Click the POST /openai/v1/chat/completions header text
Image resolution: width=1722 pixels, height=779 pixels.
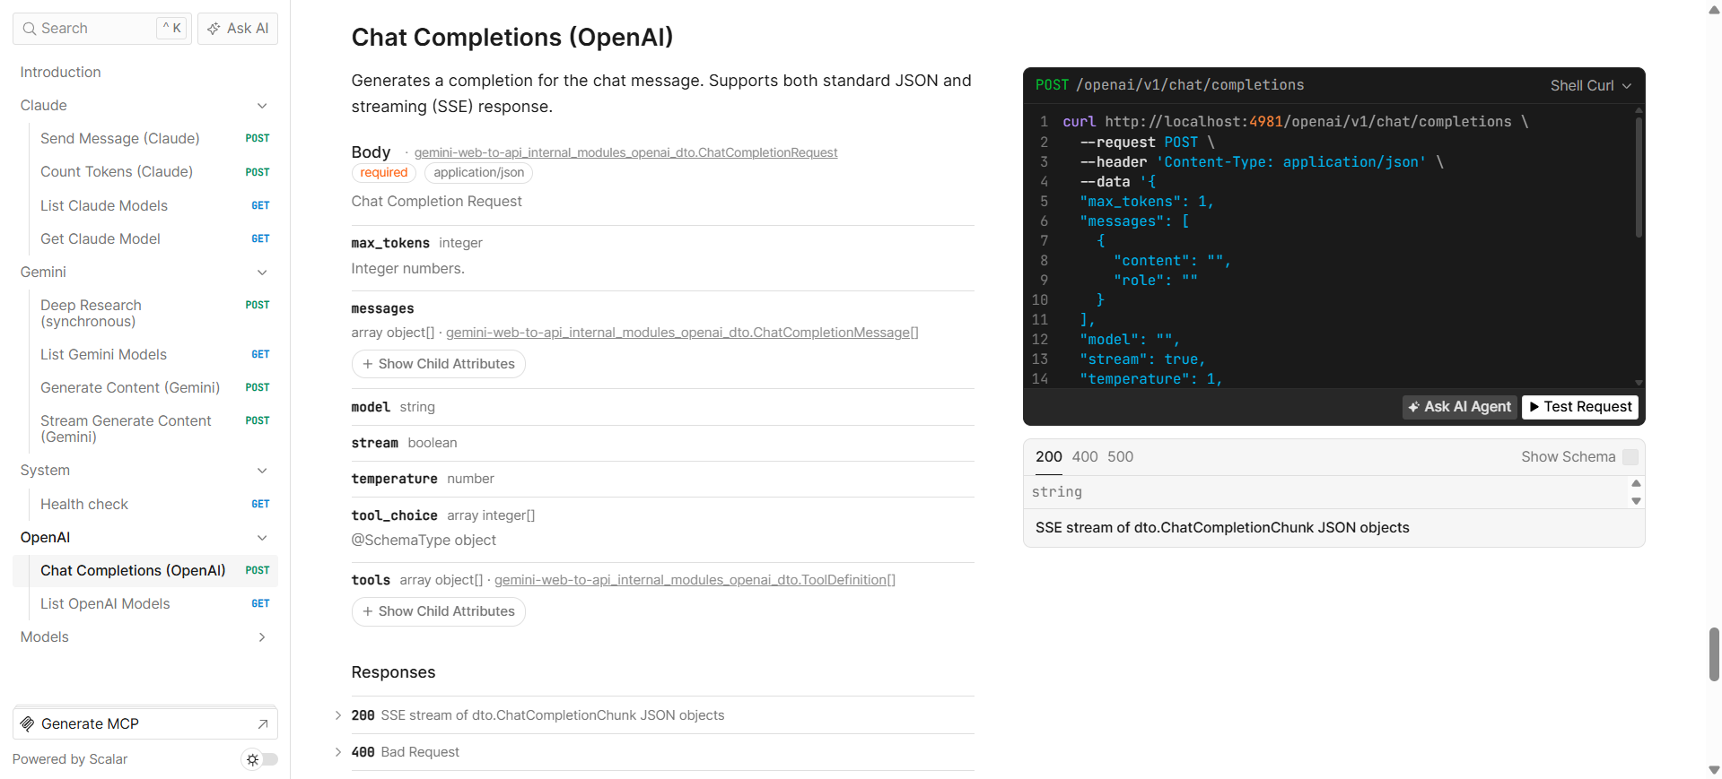(x=1169, y=85)
